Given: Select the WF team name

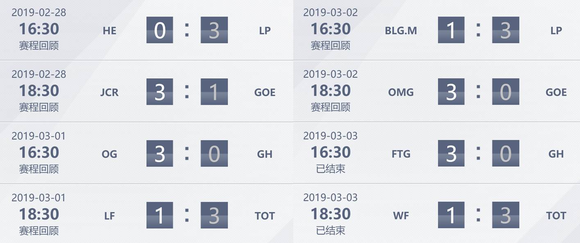Looking at the screenshot, I should click(x=401, y=216).
